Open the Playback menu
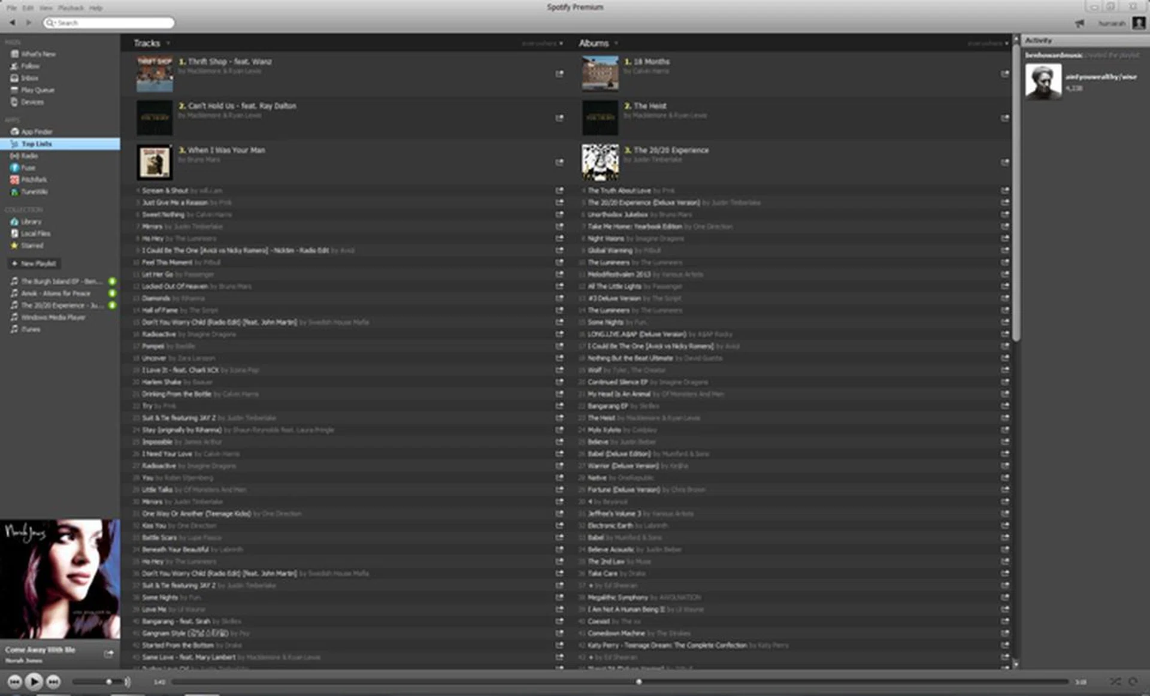This screenshot has height=696, width=1150. tap(71, 8)
